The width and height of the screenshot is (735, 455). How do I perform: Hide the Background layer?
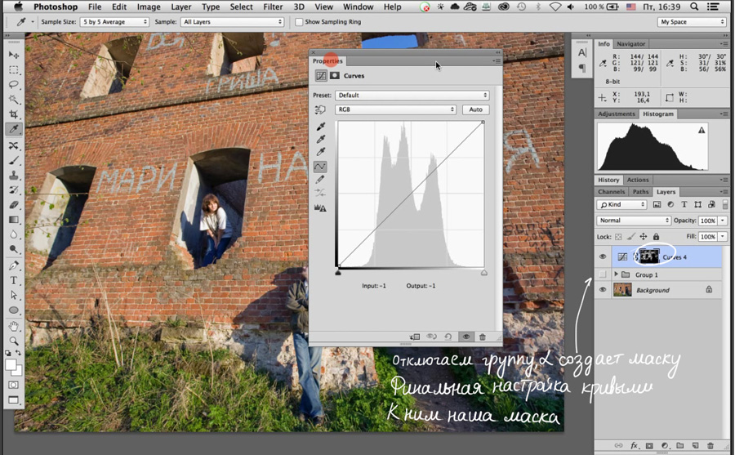[603, 290]
